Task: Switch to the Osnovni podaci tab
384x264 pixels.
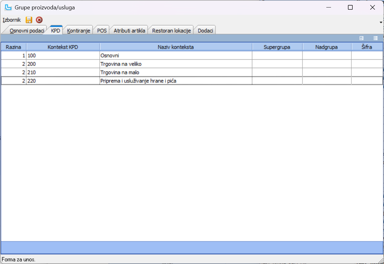Action: tap(27, 31)
